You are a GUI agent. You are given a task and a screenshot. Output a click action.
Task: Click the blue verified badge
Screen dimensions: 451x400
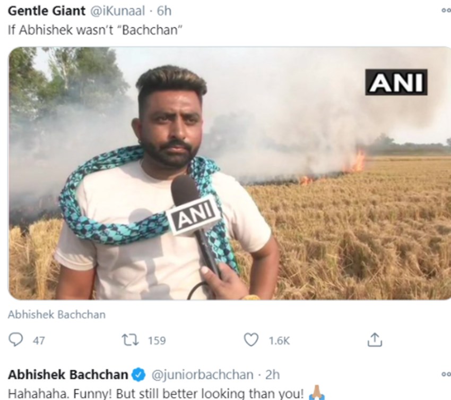coord(138,375)
